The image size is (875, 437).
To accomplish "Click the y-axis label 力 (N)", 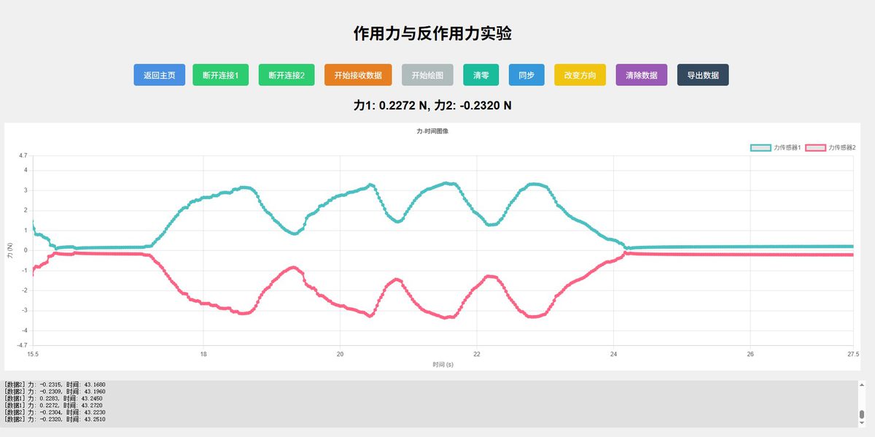I will click(x=10, y=251).
